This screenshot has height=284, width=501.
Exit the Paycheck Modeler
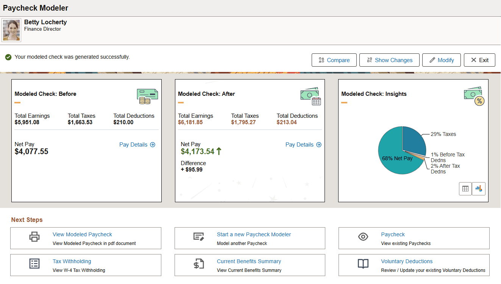479,60
